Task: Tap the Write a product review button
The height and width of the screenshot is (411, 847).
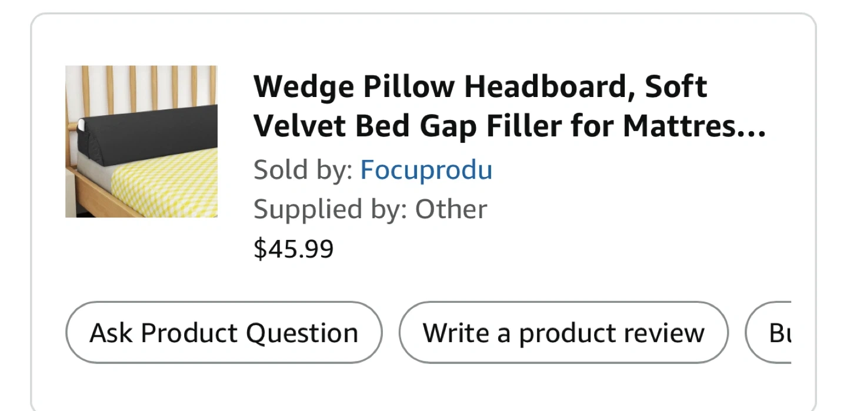Action: [563, 333]
